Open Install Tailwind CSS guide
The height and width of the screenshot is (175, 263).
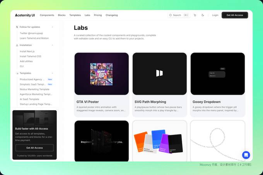(x=31, y=56)
